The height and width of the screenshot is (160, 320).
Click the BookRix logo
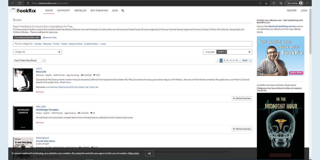pos(23,10)
